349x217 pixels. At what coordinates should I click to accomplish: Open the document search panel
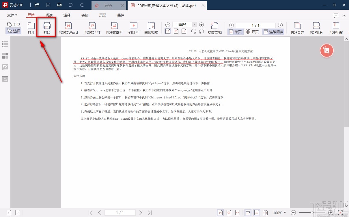pos(5,79)
